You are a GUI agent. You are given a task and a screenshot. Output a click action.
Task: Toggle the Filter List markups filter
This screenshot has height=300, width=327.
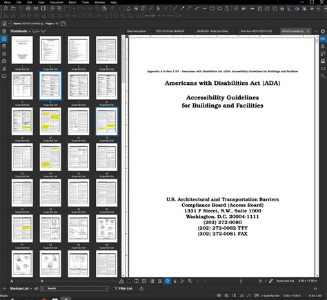(x=116, y=288)
